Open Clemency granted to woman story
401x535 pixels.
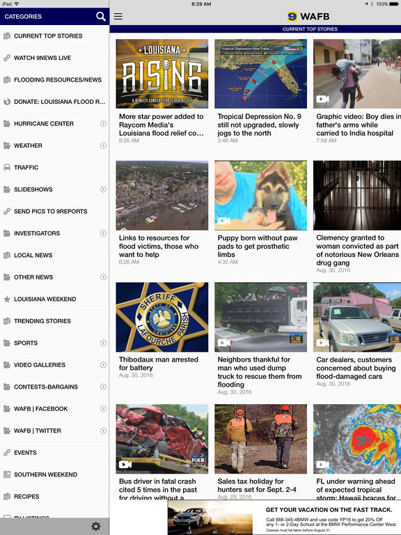tap(358, 251)
